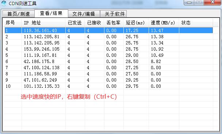Click latency value 26.75

pyautogui.click(x=132, y=37)
